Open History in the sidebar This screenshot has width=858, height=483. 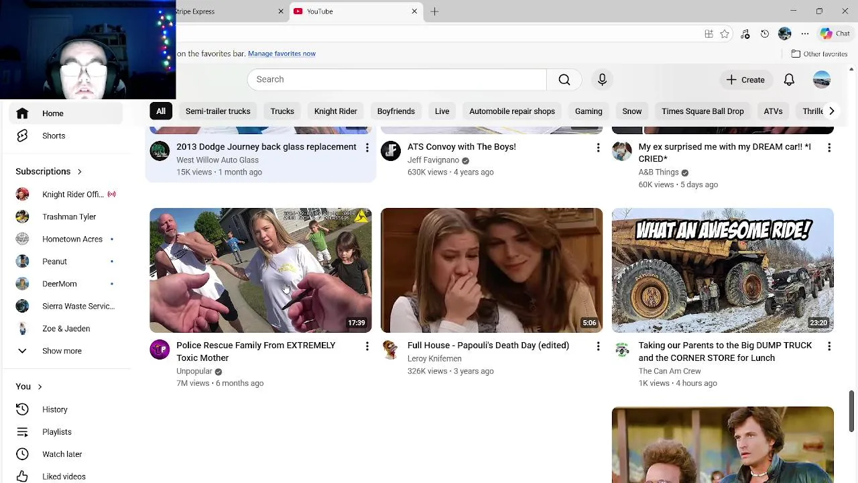[66, 409]
